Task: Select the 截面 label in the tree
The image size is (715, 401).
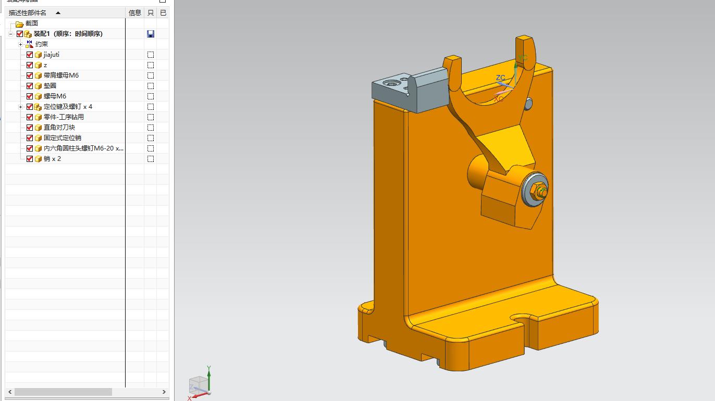Action: point(32,23)
